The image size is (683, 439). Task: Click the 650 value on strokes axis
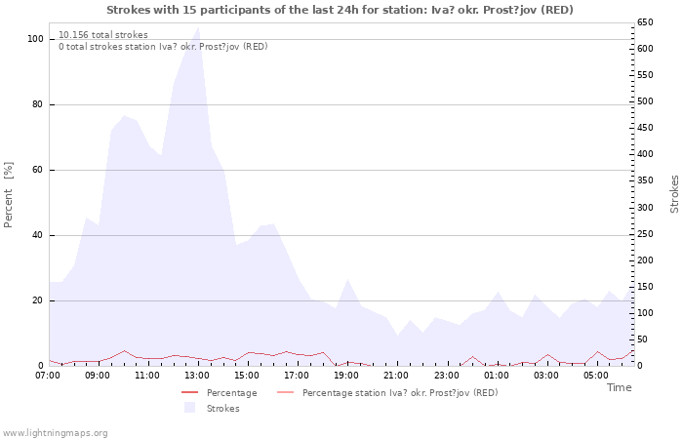(646, 22)
